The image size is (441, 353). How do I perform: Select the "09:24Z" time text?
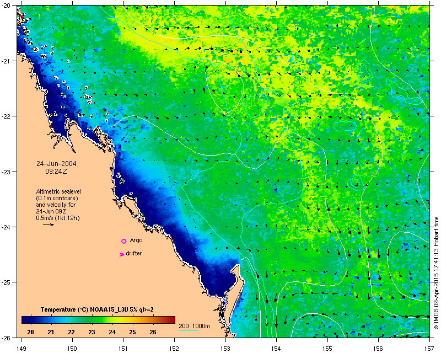point(56,172)
